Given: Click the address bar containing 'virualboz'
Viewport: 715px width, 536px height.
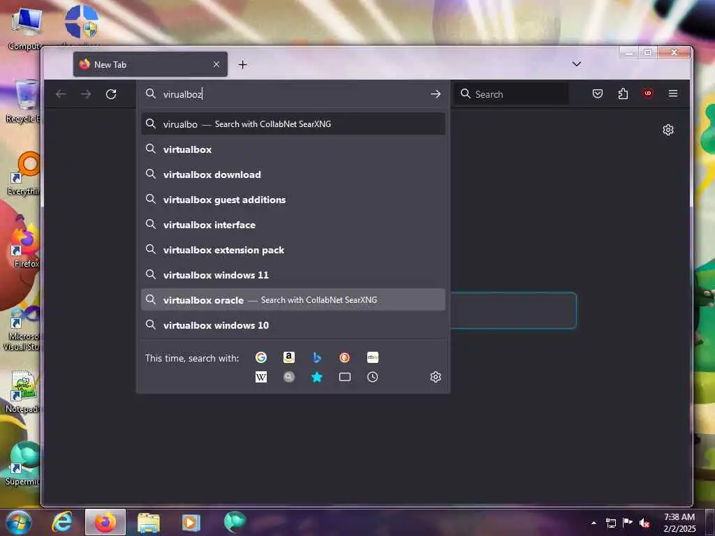Looking at the screenshot, I should click(x=292, y=94).
